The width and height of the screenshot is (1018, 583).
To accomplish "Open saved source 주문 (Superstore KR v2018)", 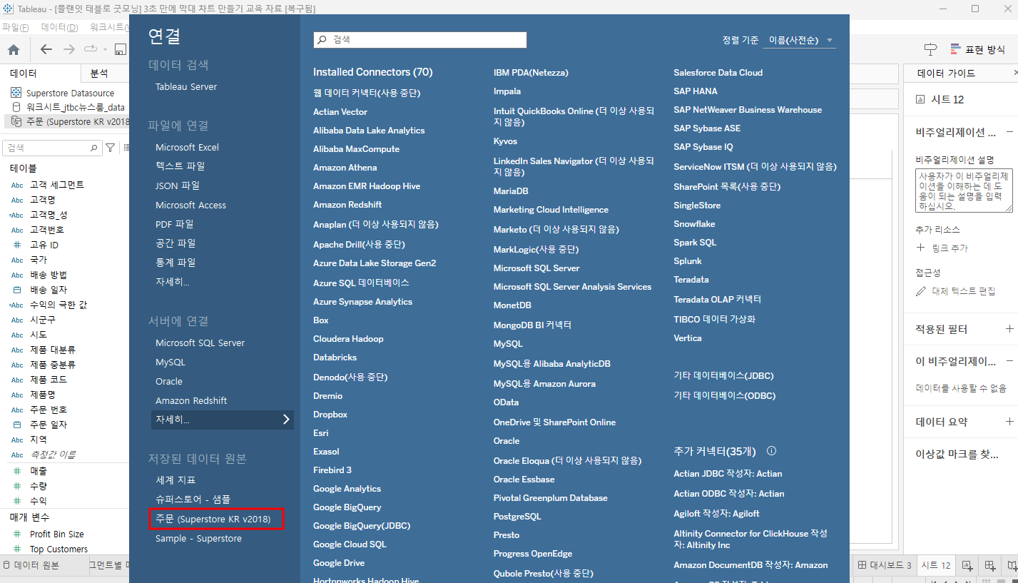I will coord(213,519).
